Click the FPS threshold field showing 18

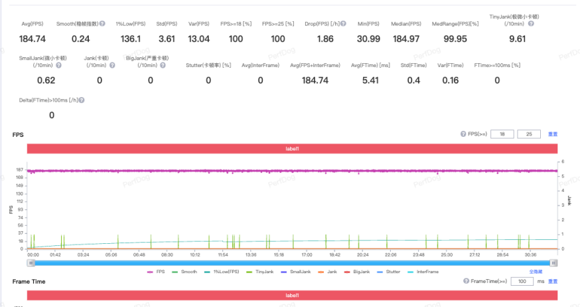tap(502, 134)
